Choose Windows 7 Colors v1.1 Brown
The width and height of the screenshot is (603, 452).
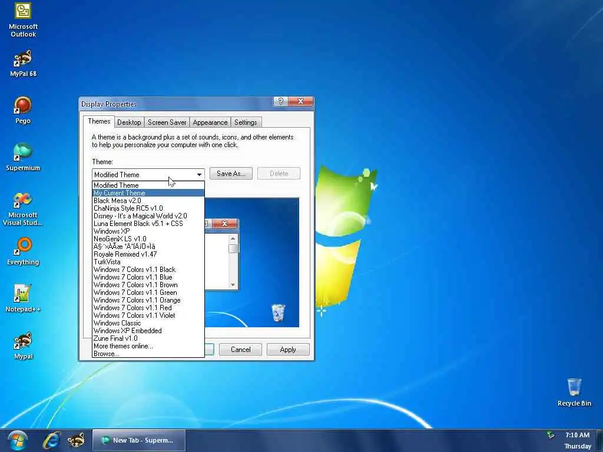point(148,285)
